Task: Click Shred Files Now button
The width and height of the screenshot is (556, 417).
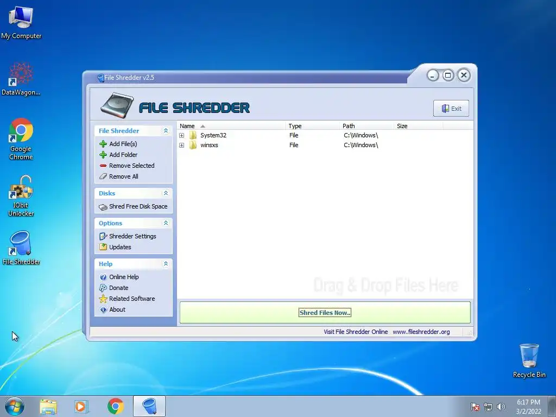Action: [x=325, y=312]
